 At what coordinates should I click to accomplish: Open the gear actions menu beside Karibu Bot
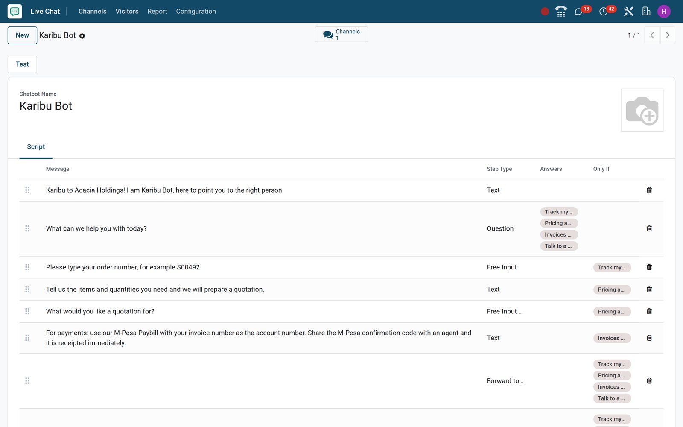[x=82, y=36]
